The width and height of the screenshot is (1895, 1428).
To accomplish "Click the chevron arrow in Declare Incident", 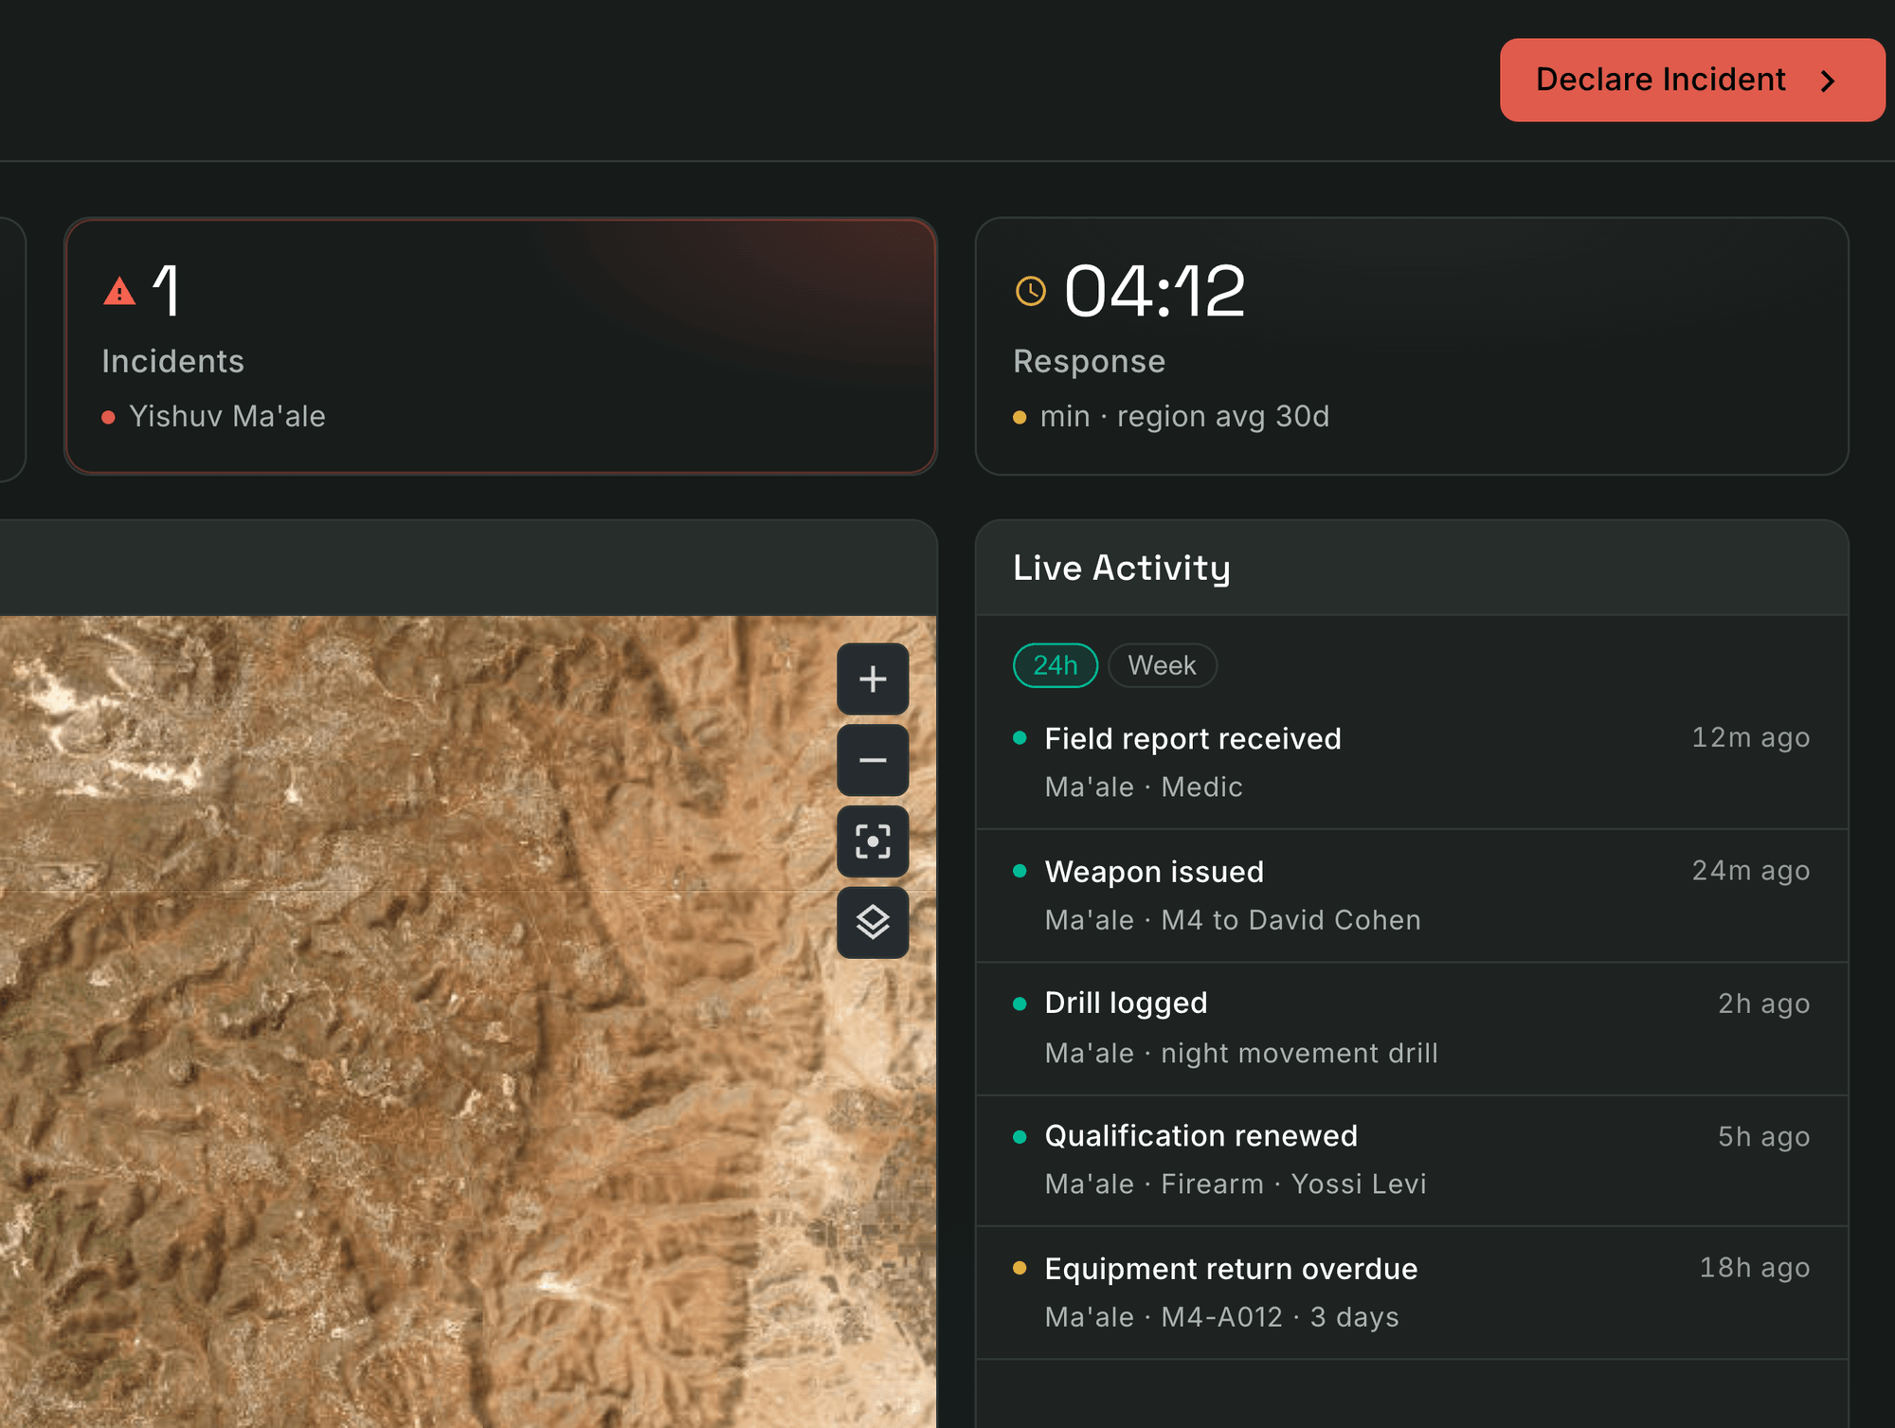I will (1828, 81).
